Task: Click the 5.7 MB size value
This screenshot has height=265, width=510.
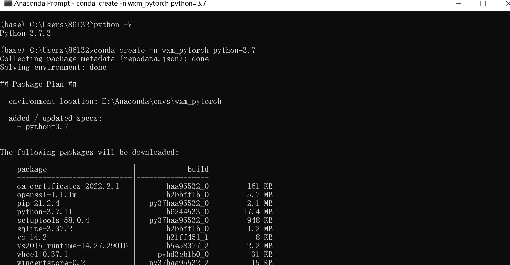Action: (x=260, y=195)
